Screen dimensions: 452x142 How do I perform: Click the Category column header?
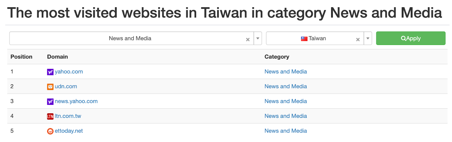tap(277, 57)
